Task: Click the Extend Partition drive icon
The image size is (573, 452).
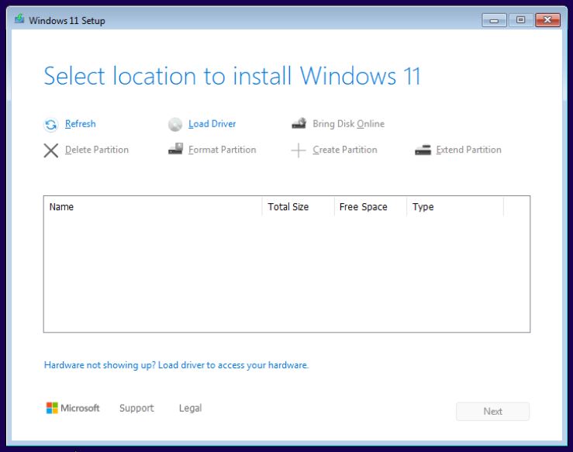Action: (x=423, y=150)
